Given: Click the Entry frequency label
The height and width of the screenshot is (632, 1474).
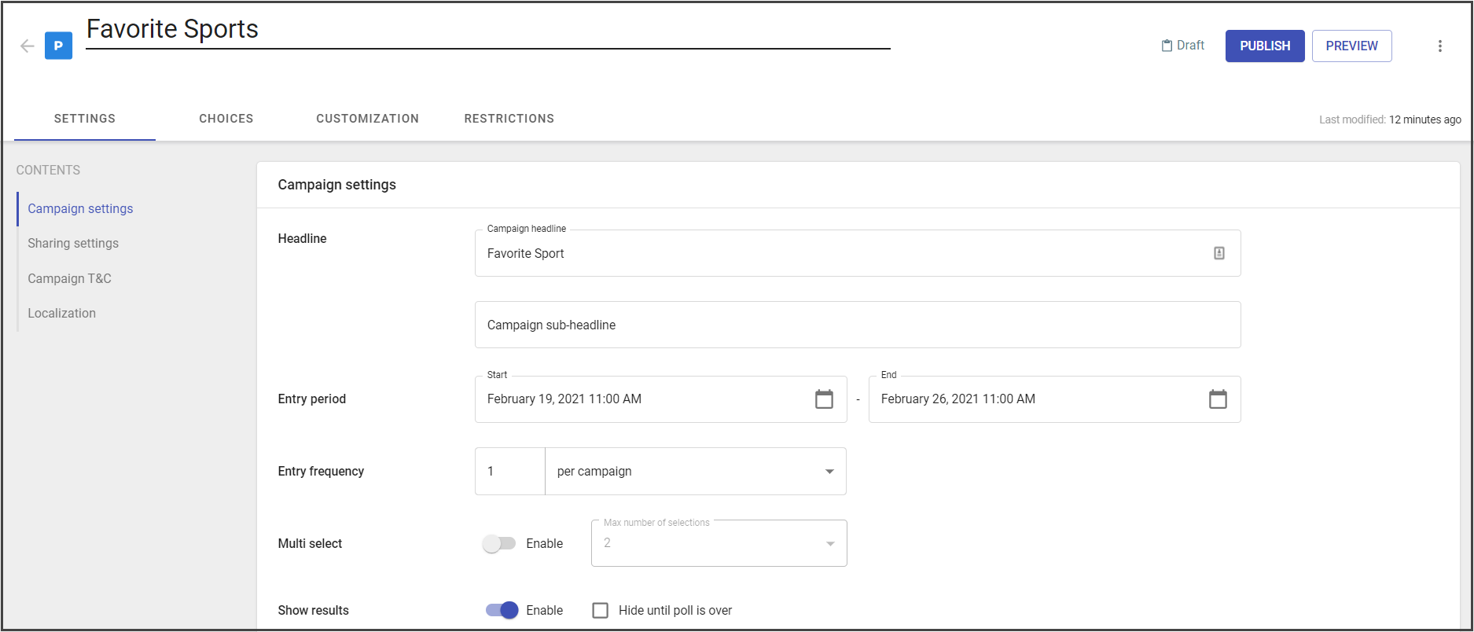Looking at the screenshot, I should pos(321,471).
